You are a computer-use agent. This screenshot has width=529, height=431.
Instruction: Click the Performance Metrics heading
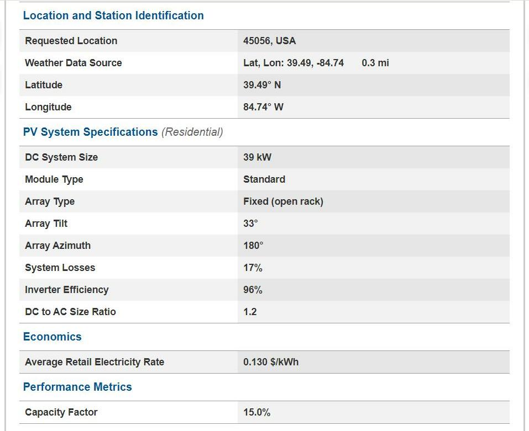(77, 387)
